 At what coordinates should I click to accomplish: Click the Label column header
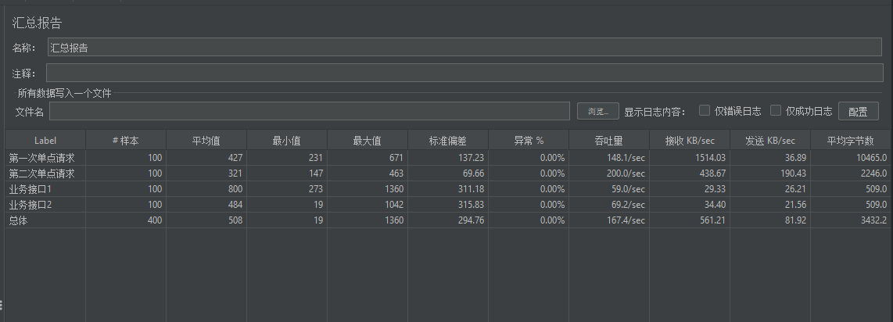[45, 141]
